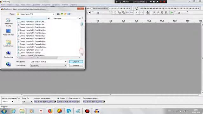The width and height of the screenshot is (203, 114).
Task: Click the camera icon in the screen recorder bar
Action: click(154, 2)
